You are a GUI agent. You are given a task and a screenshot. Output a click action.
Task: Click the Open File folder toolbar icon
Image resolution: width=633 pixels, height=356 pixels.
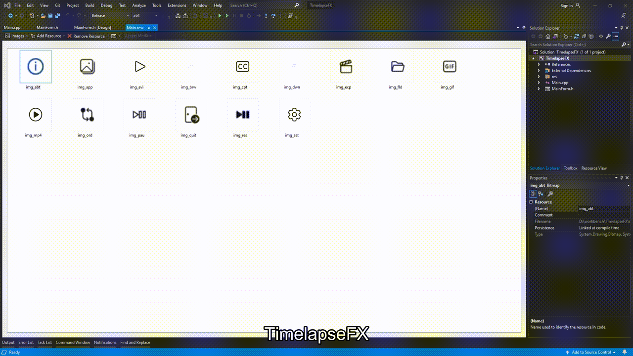(43, 15)
